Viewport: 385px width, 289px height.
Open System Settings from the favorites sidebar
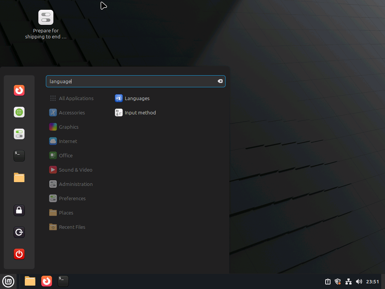tap(19, 134)
